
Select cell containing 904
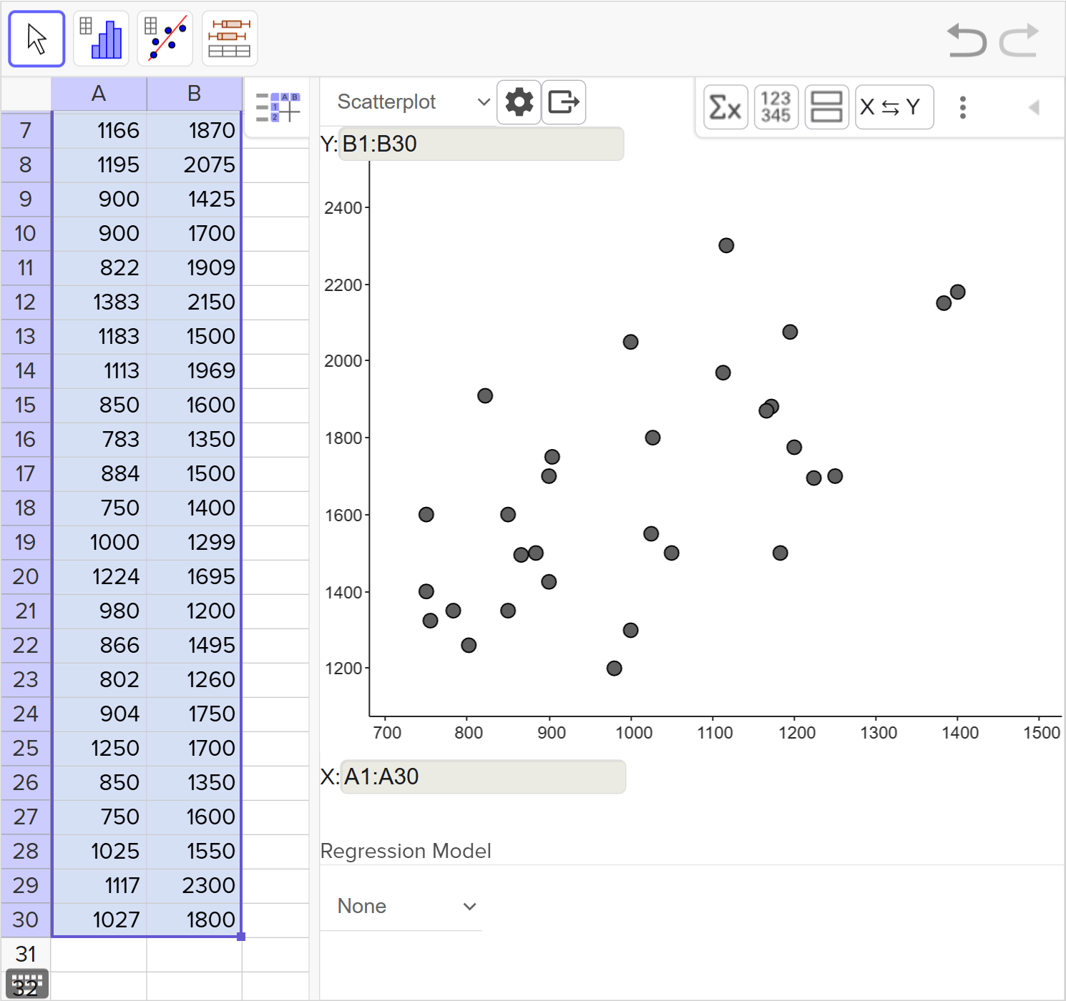pos(99,714)
